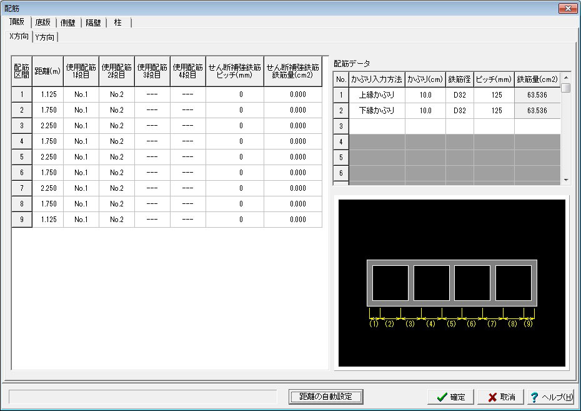Click the 鉄筋量(cm2) column header in 配筋データ
The height and width of the screenshot is (411, 581).
tap(537, 79)
